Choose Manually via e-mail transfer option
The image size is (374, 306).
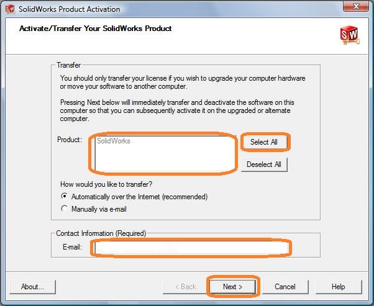click(64, 209)
